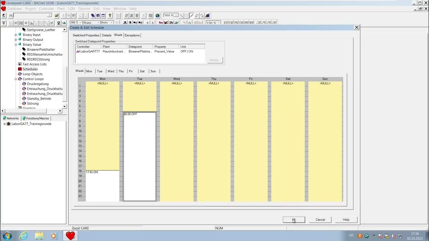Switch to the Switched Properties tab
Viewport: 429px width, 241px height.
tap(86, 35)
